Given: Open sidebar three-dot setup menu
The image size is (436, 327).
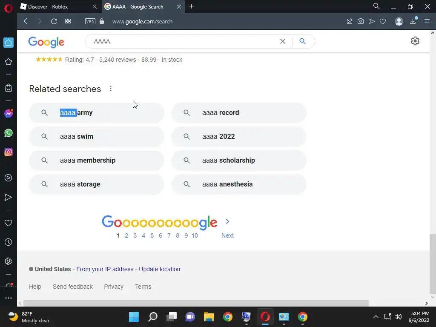Looking at the screenshot, I should point(9,298).
